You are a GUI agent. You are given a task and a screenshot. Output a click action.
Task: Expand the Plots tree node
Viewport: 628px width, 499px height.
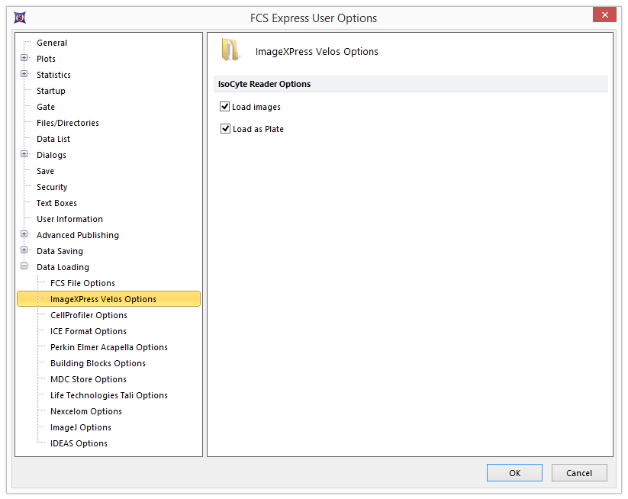coord(24,59)
